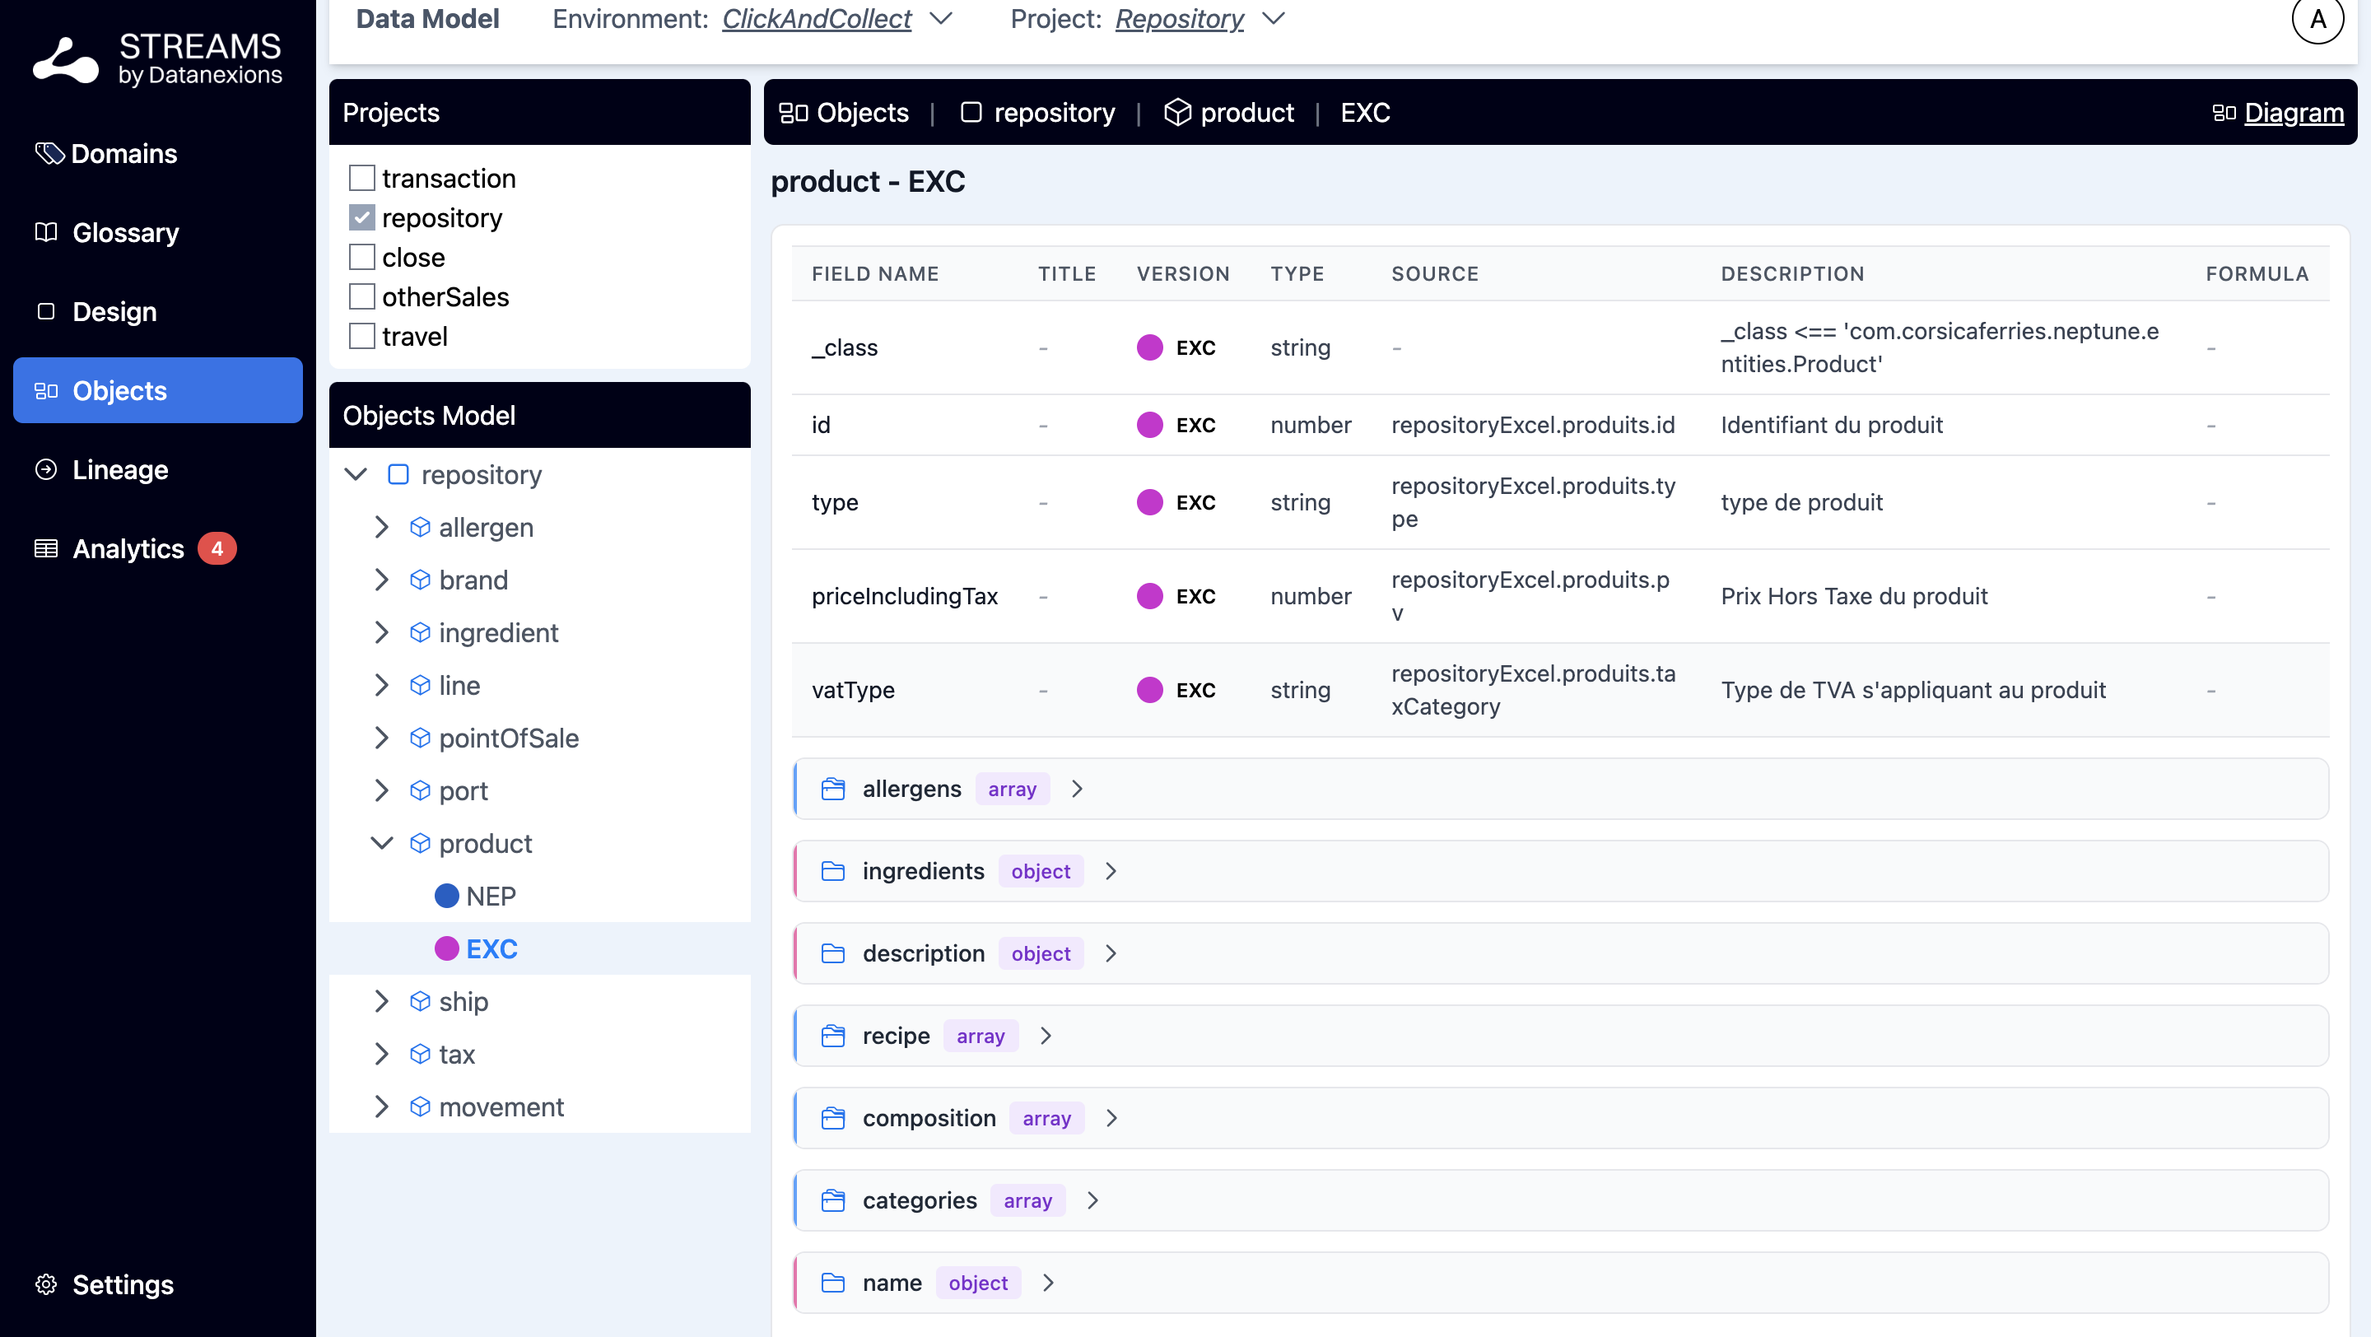Click the cube icon next to ship
The width and height of the screenshot is (2371, 1337).
point(420,1001)
